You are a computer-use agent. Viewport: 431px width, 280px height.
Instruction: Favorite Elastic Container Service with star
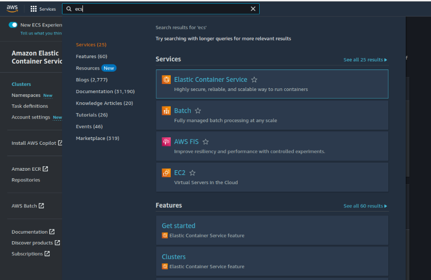[x=254, y=80]
